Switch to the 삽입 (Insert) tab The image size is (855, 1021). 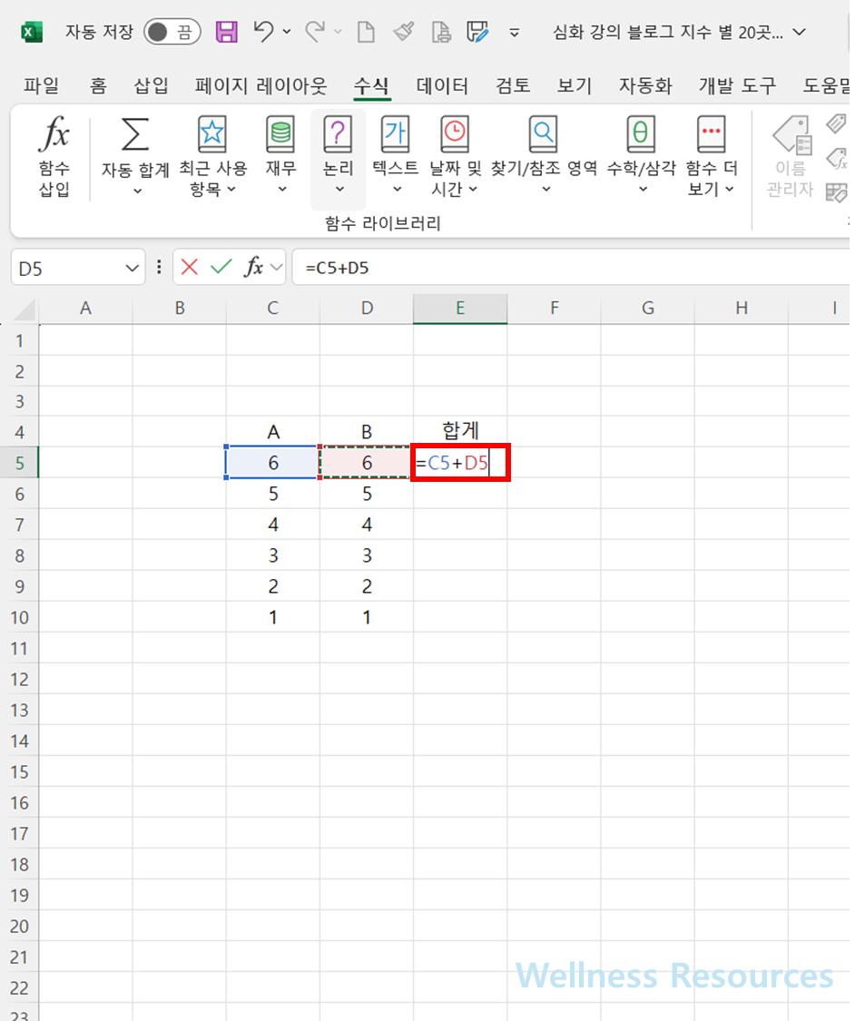tap(151, 85)
